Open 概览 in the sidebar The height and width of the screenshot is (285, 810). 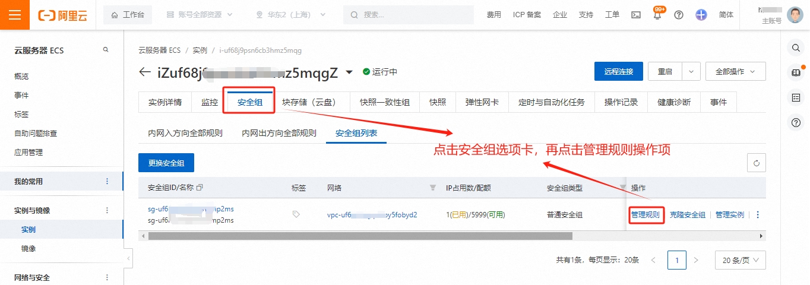click(x=21, y=76)
